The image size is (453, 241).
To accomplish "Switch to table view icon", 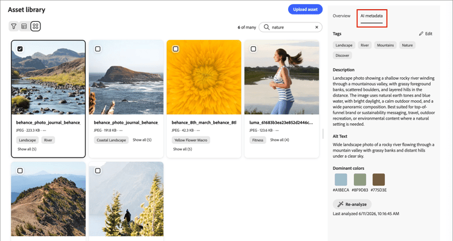I will [x=24, y=27].
